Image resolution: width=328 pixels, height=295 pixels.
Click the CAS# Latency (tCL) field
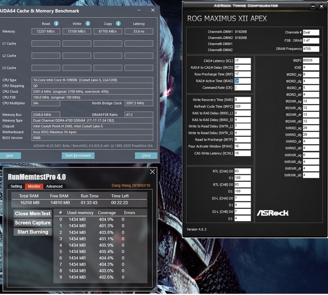(242, 61)
